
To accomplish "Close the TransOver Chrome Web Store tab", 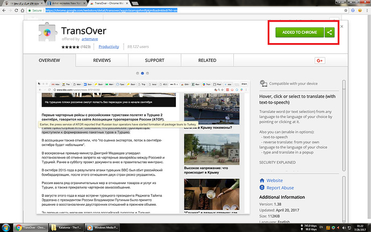I will coord(127,3).
